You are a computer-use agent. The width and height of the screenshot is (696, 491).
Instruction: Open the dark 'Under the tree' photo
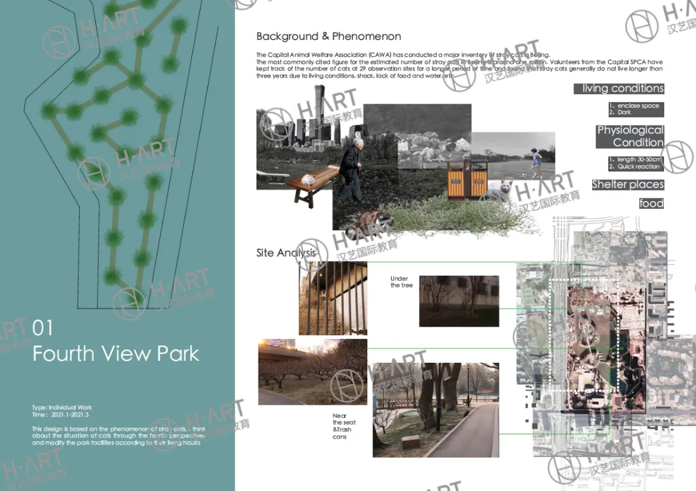[458, 300]
